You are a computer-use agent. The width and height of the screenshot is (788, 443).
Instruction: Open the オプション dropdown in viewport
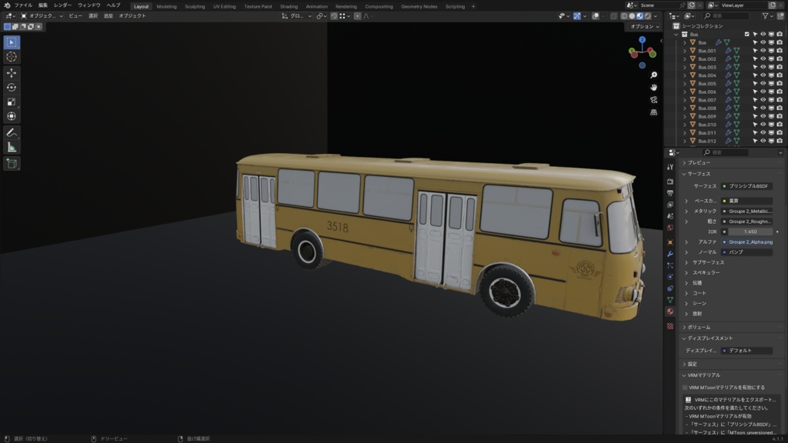pos(645,27)
